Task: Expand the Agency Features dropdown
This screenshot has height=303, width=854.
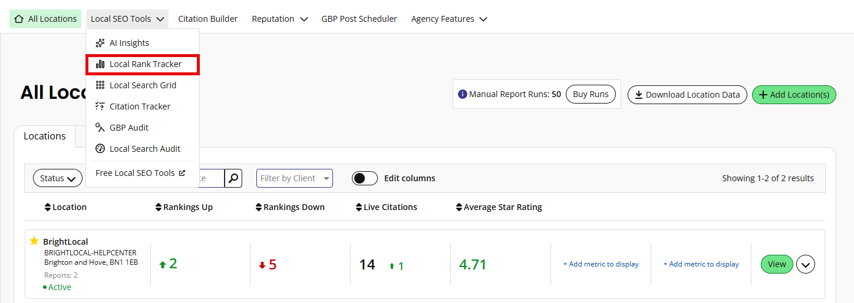Action: coord(449,19)
